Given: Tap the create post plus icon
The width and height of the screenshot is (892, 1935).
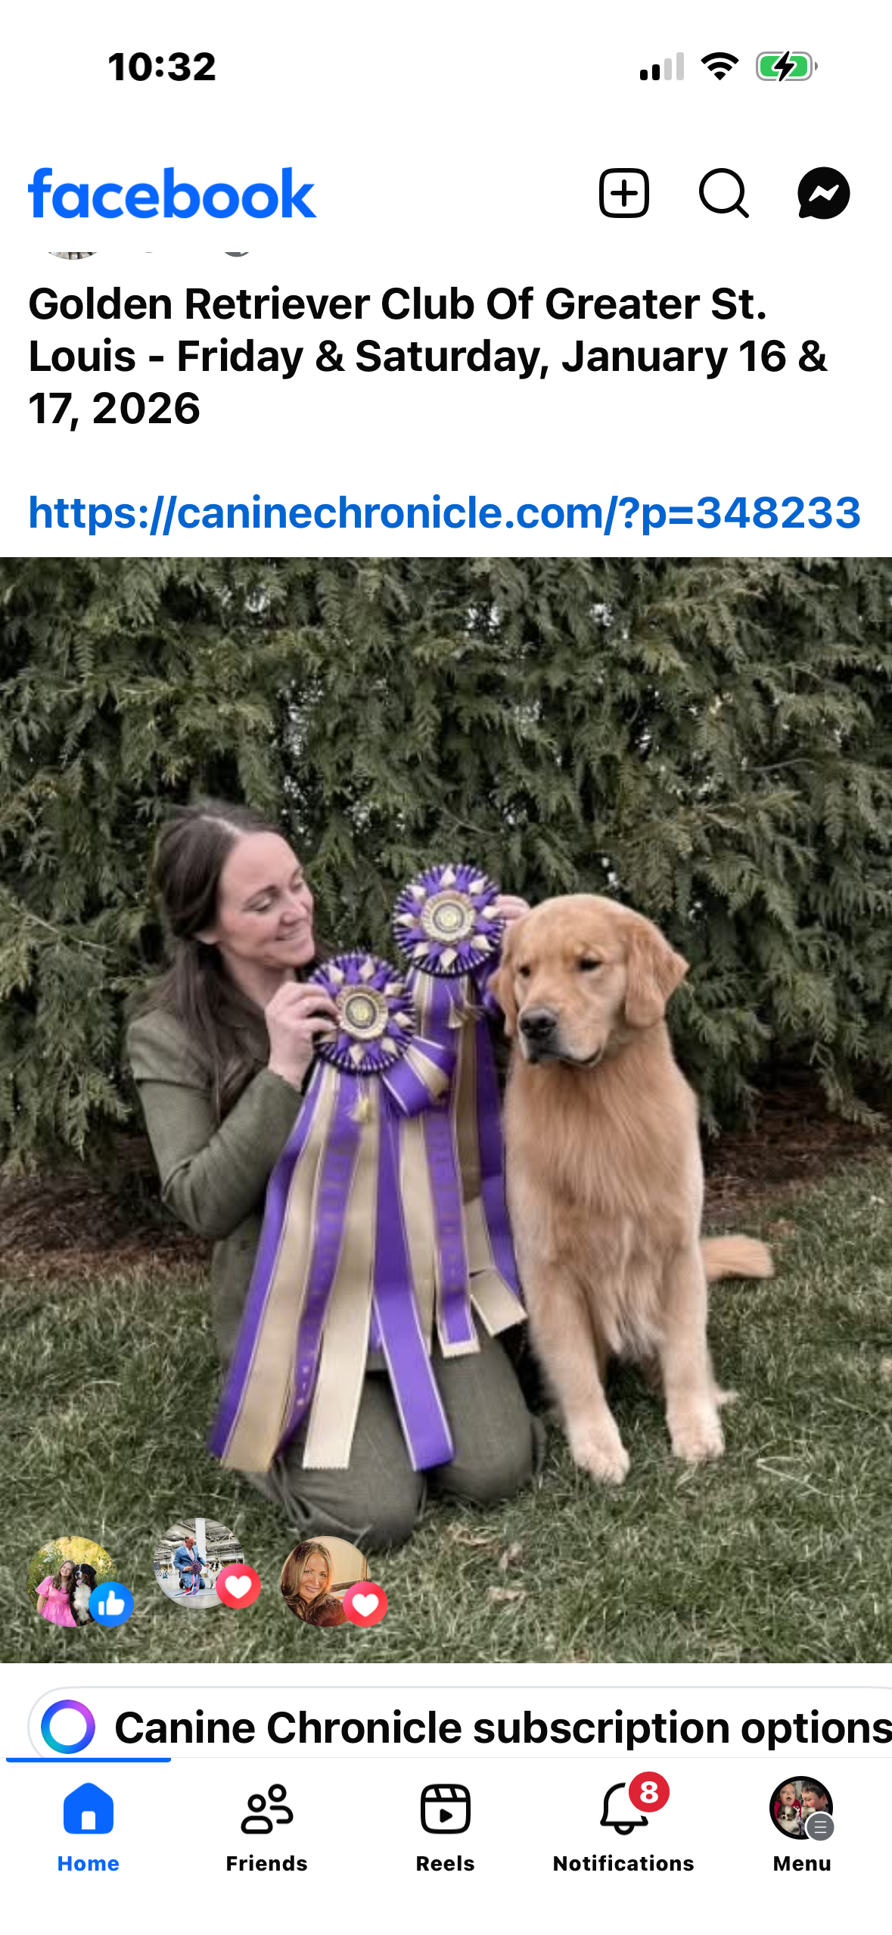Looking at the screenshot, I should [623, 193].
